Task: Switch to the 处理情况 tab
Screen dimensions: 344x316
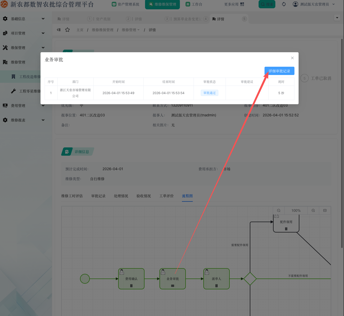Action: point(121,196)
